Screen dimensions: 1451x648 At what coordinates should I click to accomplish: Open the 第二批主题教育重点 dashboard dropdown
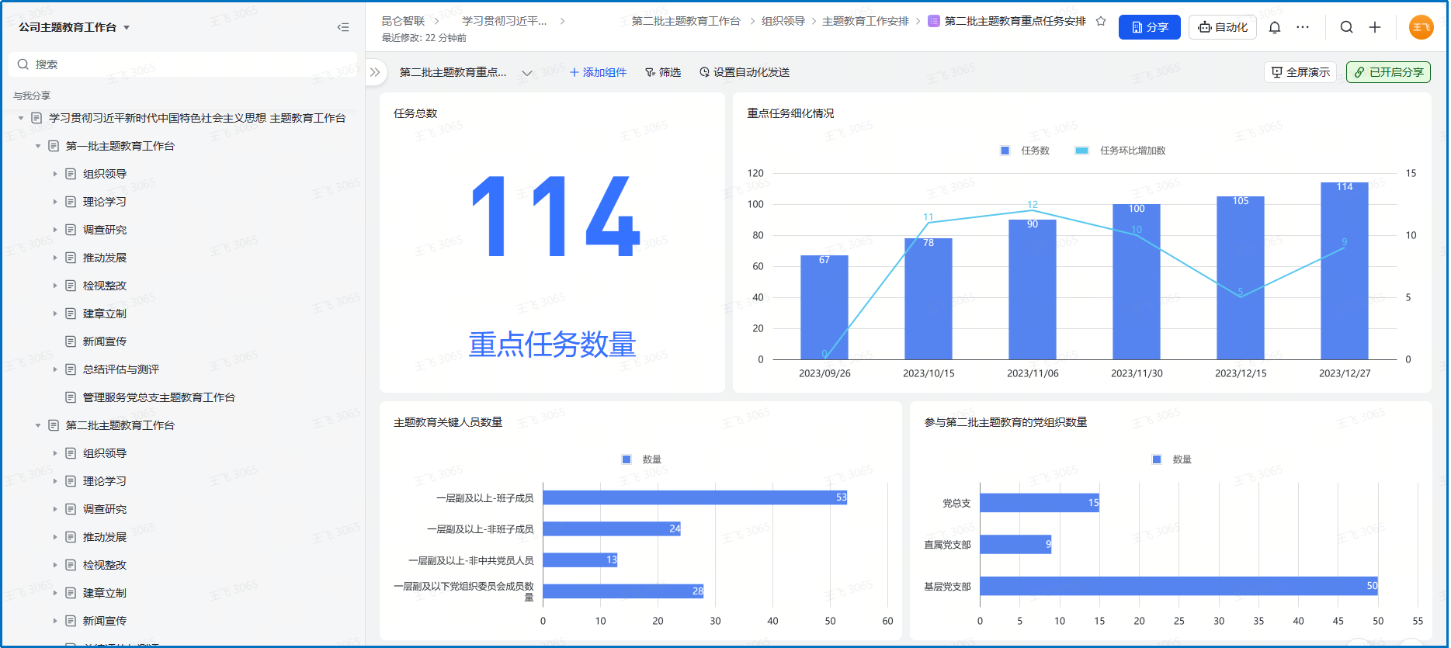coord(466,72)
